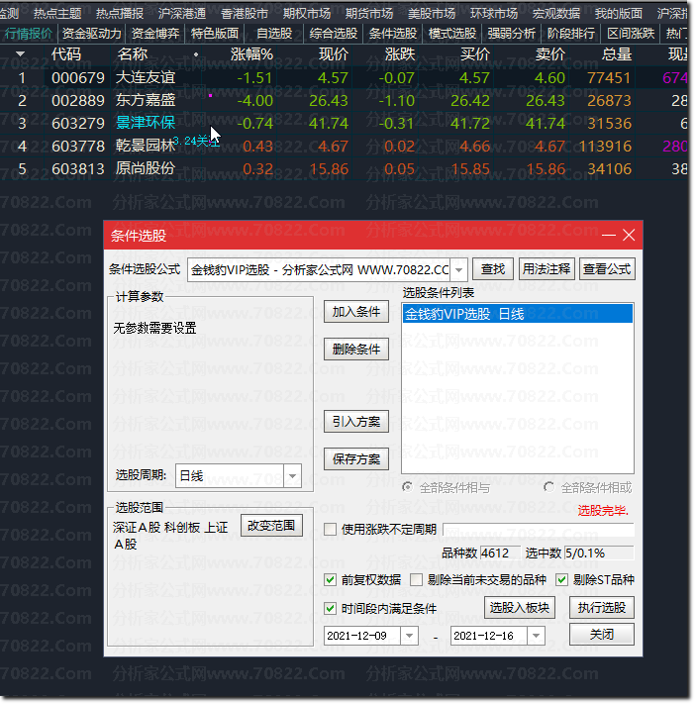696x704 pixels.
Task: Click the 查看公式 button
Action: [x=607, y=269]
